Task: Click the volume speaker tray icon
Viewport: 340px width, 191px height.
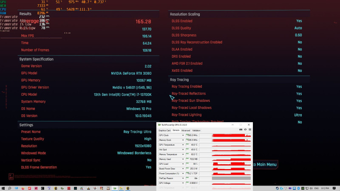Action: [x=311, y=188]
